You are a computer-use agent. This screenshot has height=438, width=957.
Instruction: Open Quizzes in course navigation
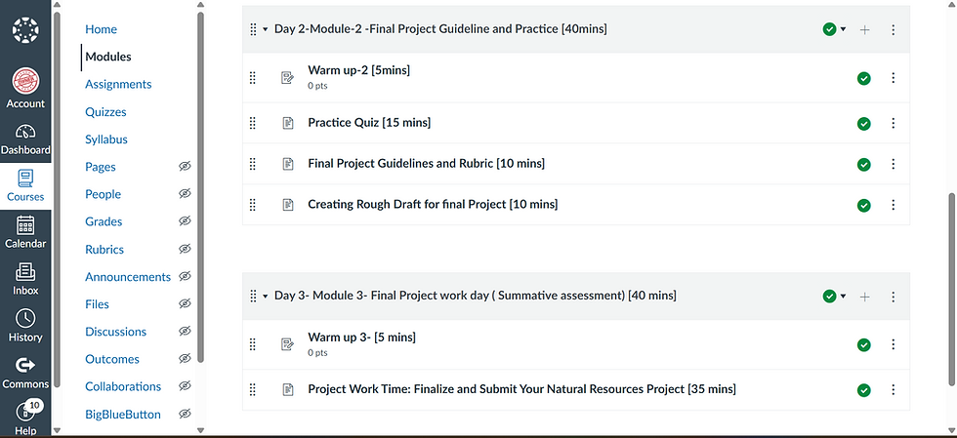(x=105, y=112)
